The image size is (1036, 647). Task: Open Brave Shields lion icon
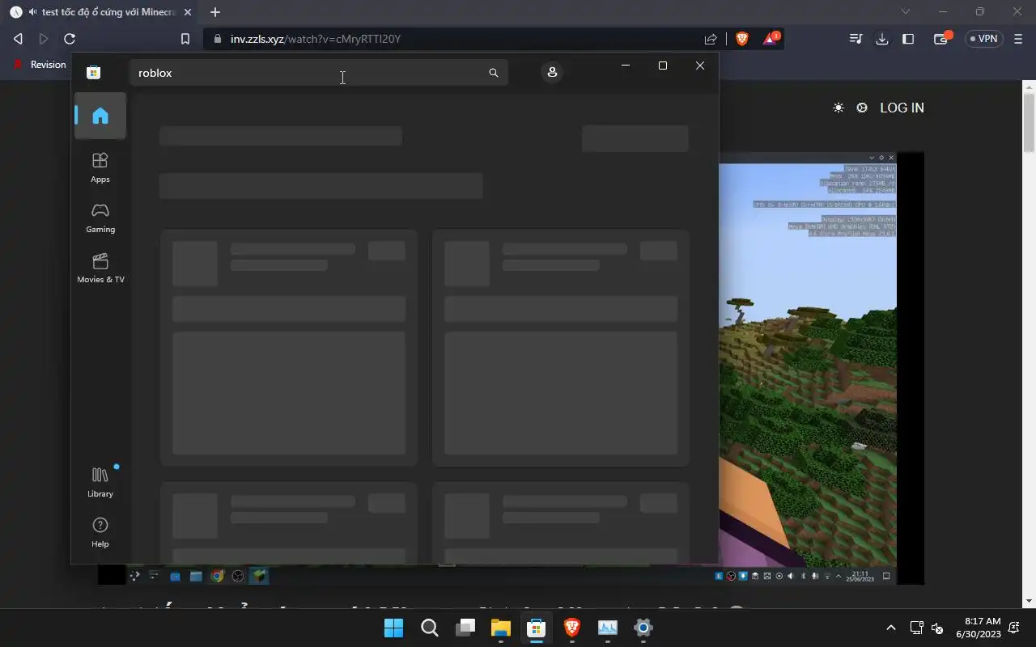[742, 39]
